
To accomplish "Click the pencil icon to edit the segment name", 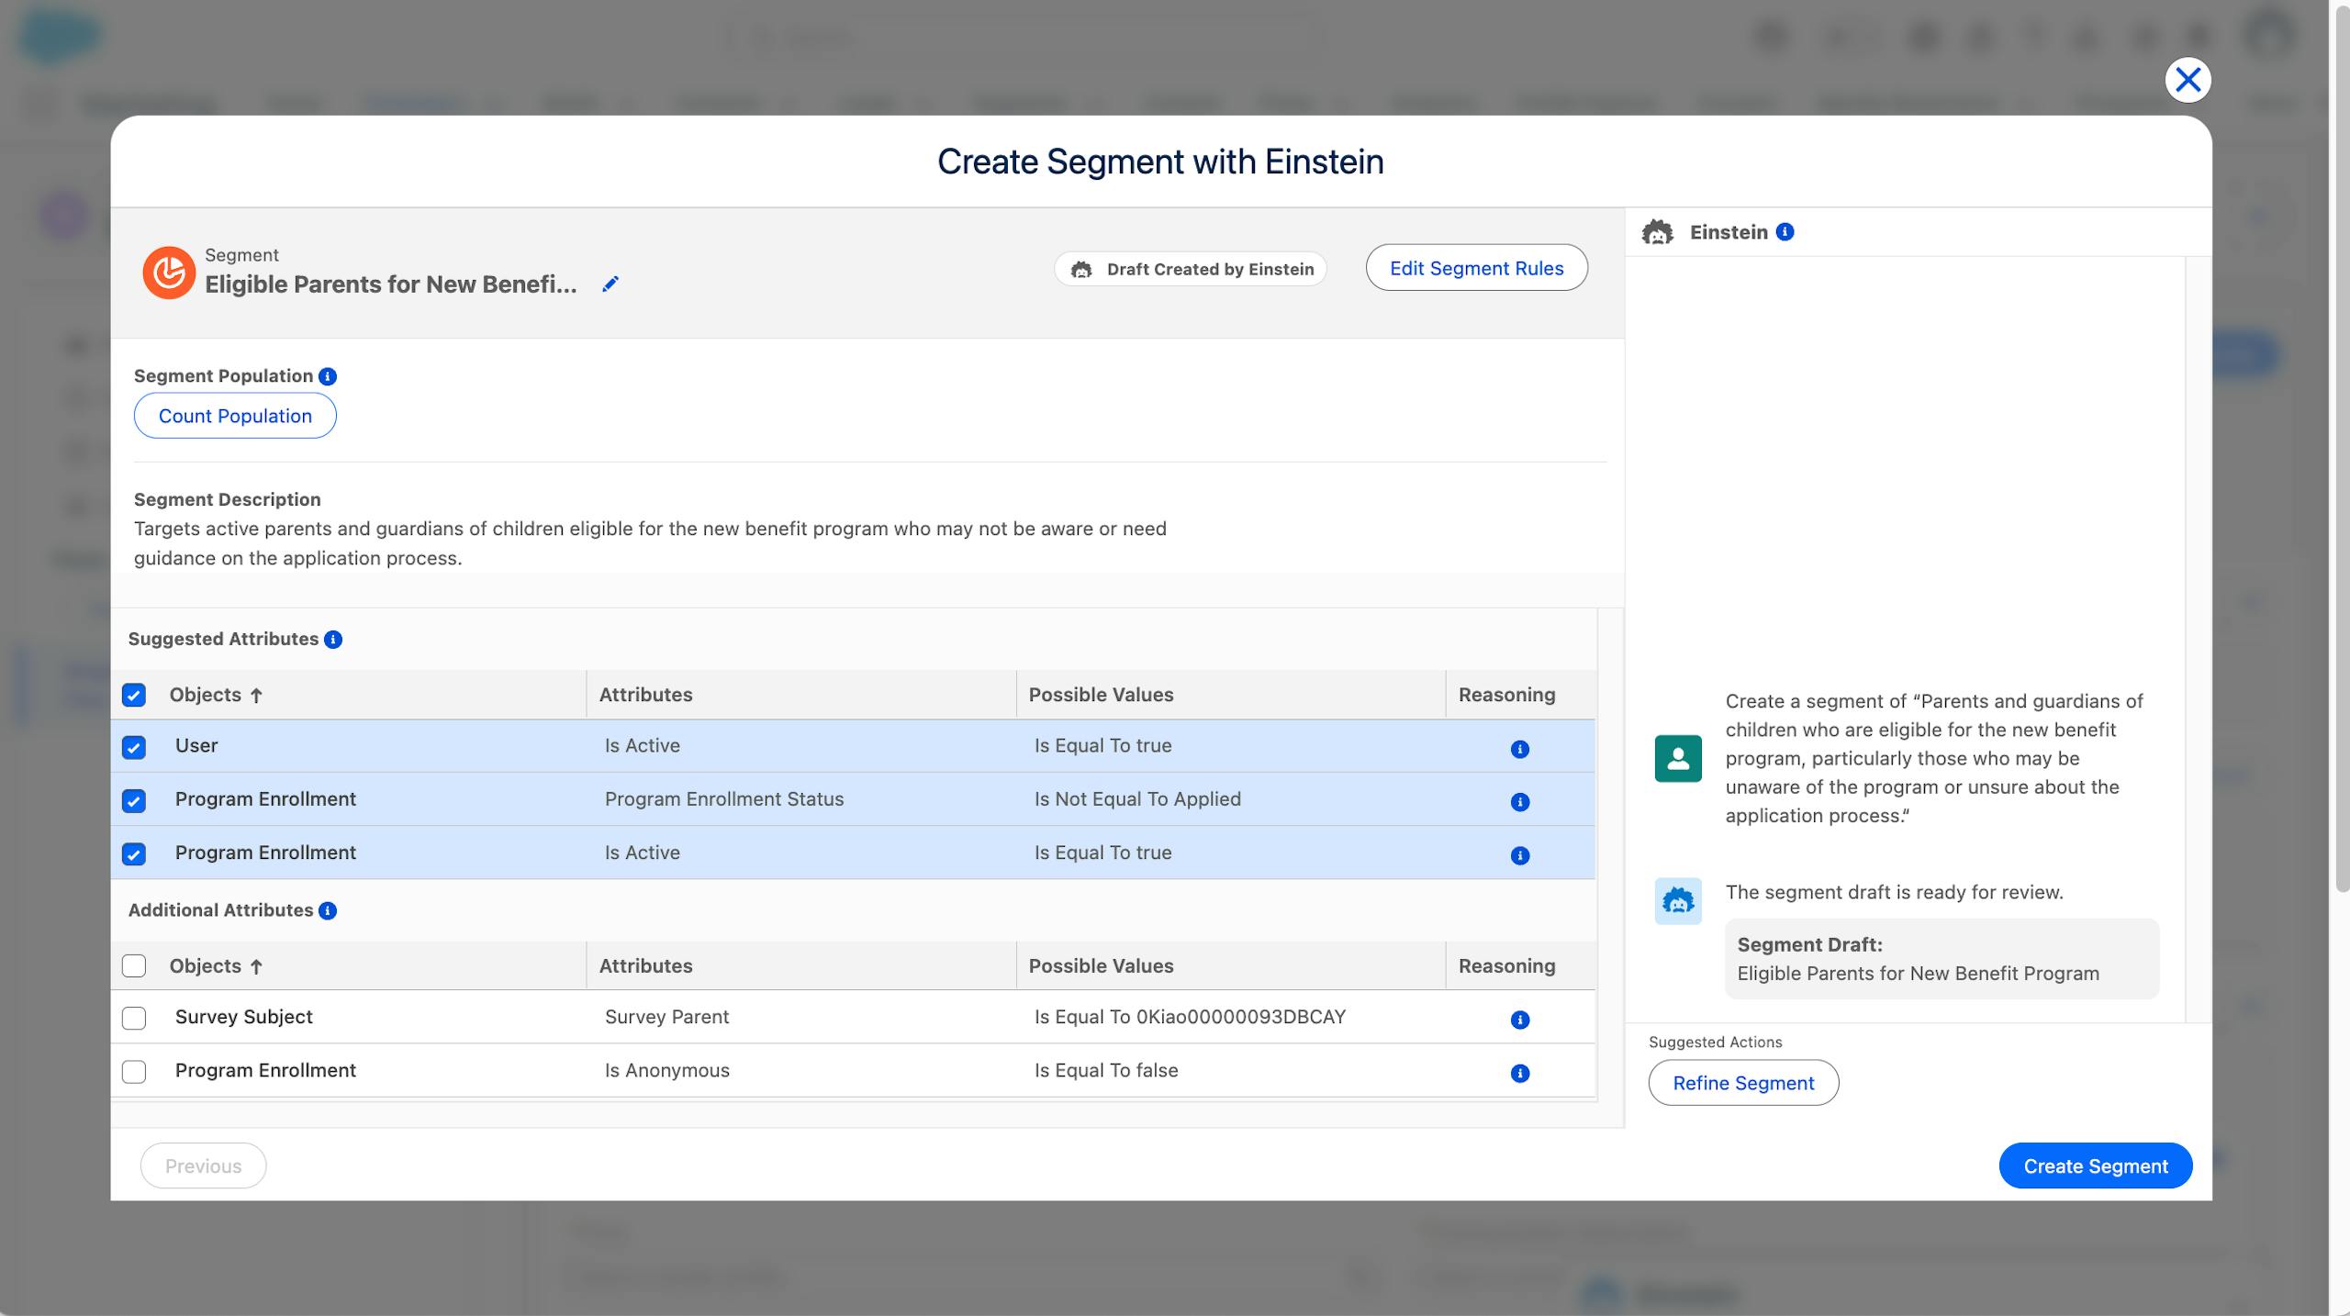I will pyautogui.click(x=610, y=284).
